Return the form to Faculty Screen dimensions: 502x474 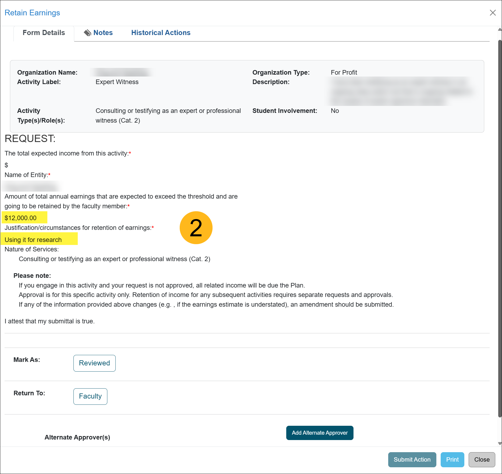pos(90,396)
